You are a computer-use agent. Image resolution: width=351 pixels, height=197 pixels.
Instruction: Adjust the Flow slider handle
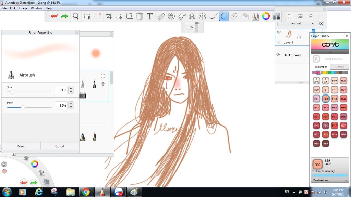23,107
